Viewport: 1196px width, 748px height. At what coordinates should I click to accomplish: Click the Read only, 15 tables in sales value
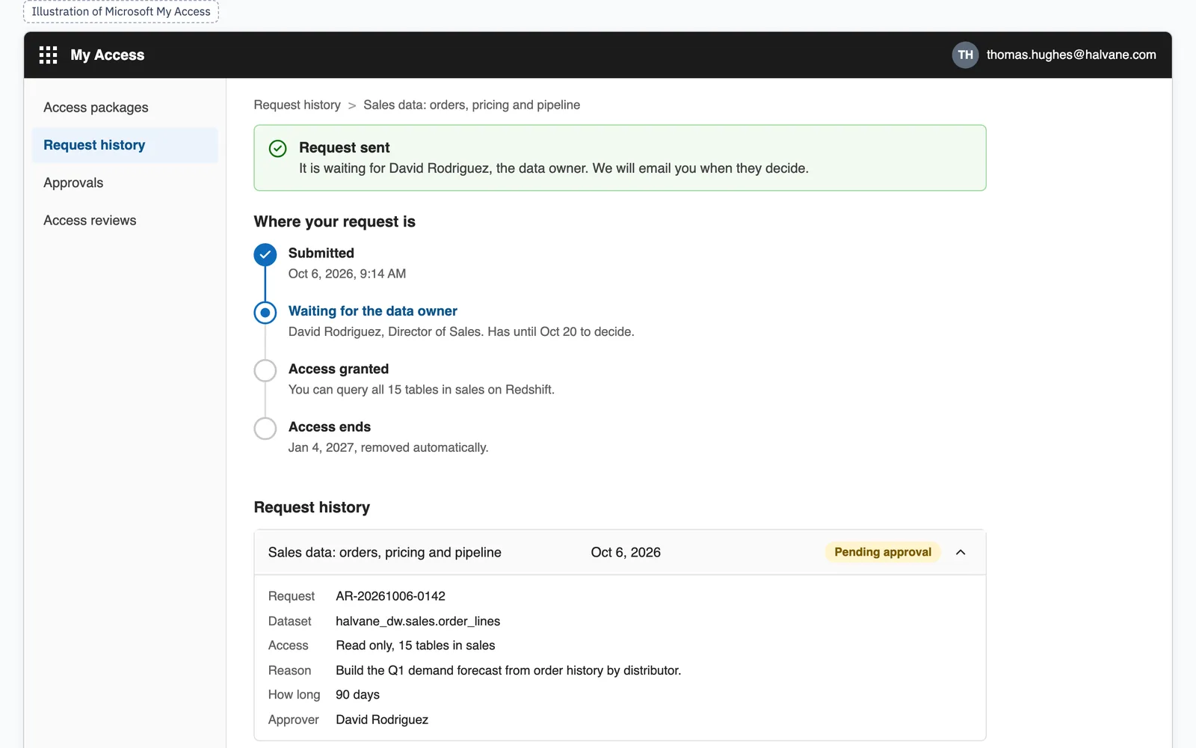pyautogui.click(x=416, y=646)
